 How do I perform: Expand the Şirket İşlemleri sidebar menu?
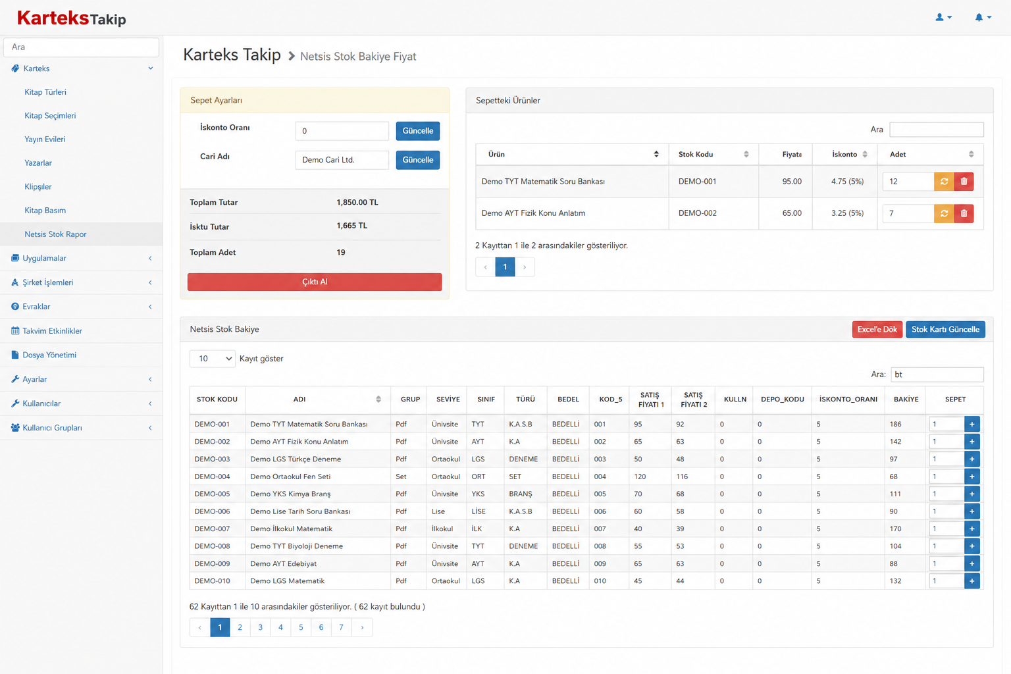82,282
